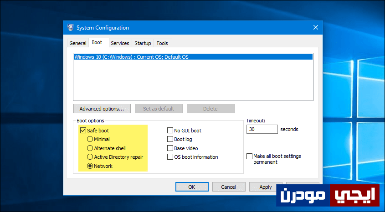The image size is (385, 212).
Task: Click the Set as default button
Action: tap(159, 109)
